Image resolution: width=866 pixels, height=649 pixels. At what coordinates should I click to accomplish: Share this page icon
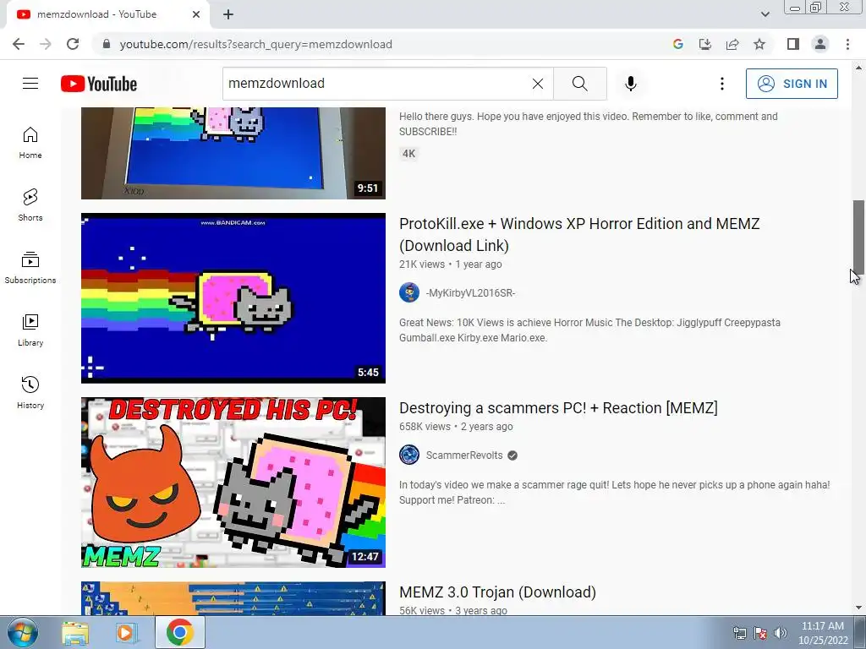[732, 44]
